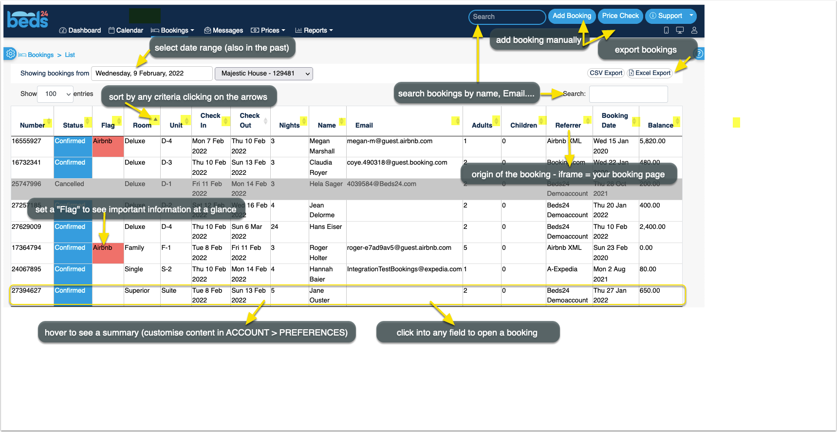Screen dimensions: 837x432
Task: Sort by guest Name arrows
Action: 342,121
